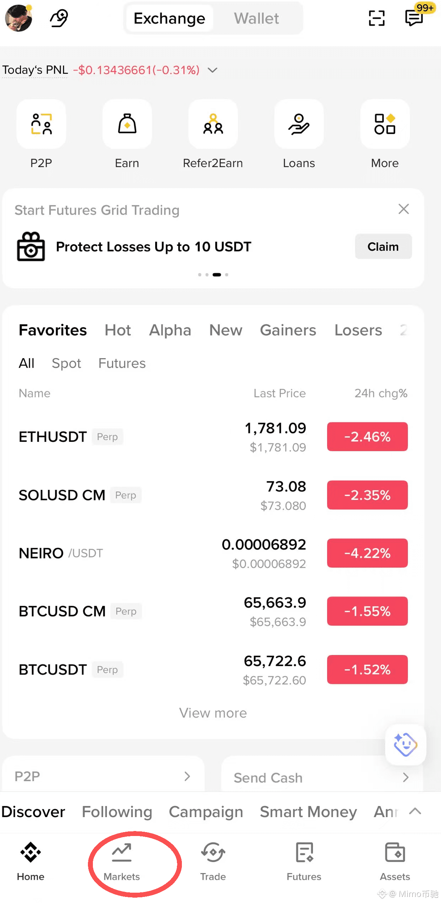Screen dimensions: 441x903
Task: Select the Futures filter tab
Action: 122,363
